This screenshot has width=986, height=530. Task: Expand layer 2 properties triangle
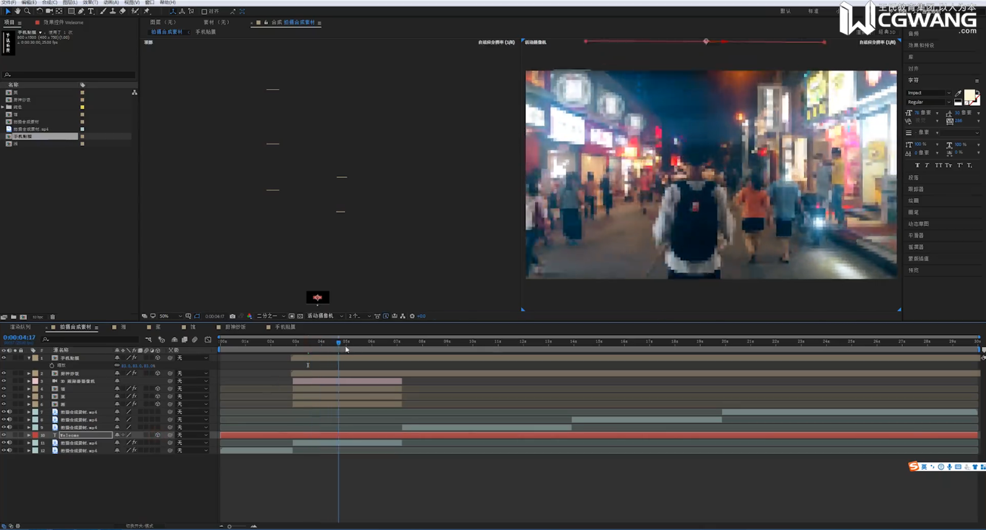(28, 374)
